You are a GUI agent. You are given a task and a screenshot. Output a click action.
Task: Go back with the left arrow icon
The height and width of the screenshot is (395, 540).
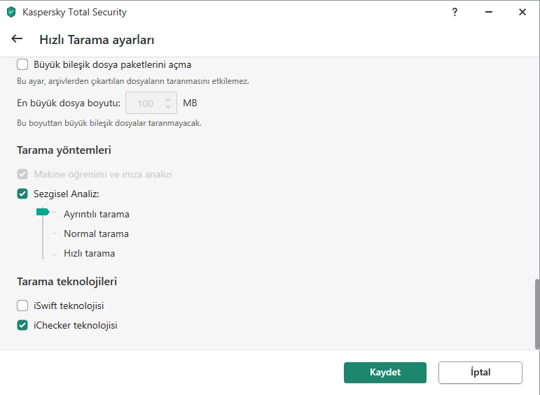point(17,39)
